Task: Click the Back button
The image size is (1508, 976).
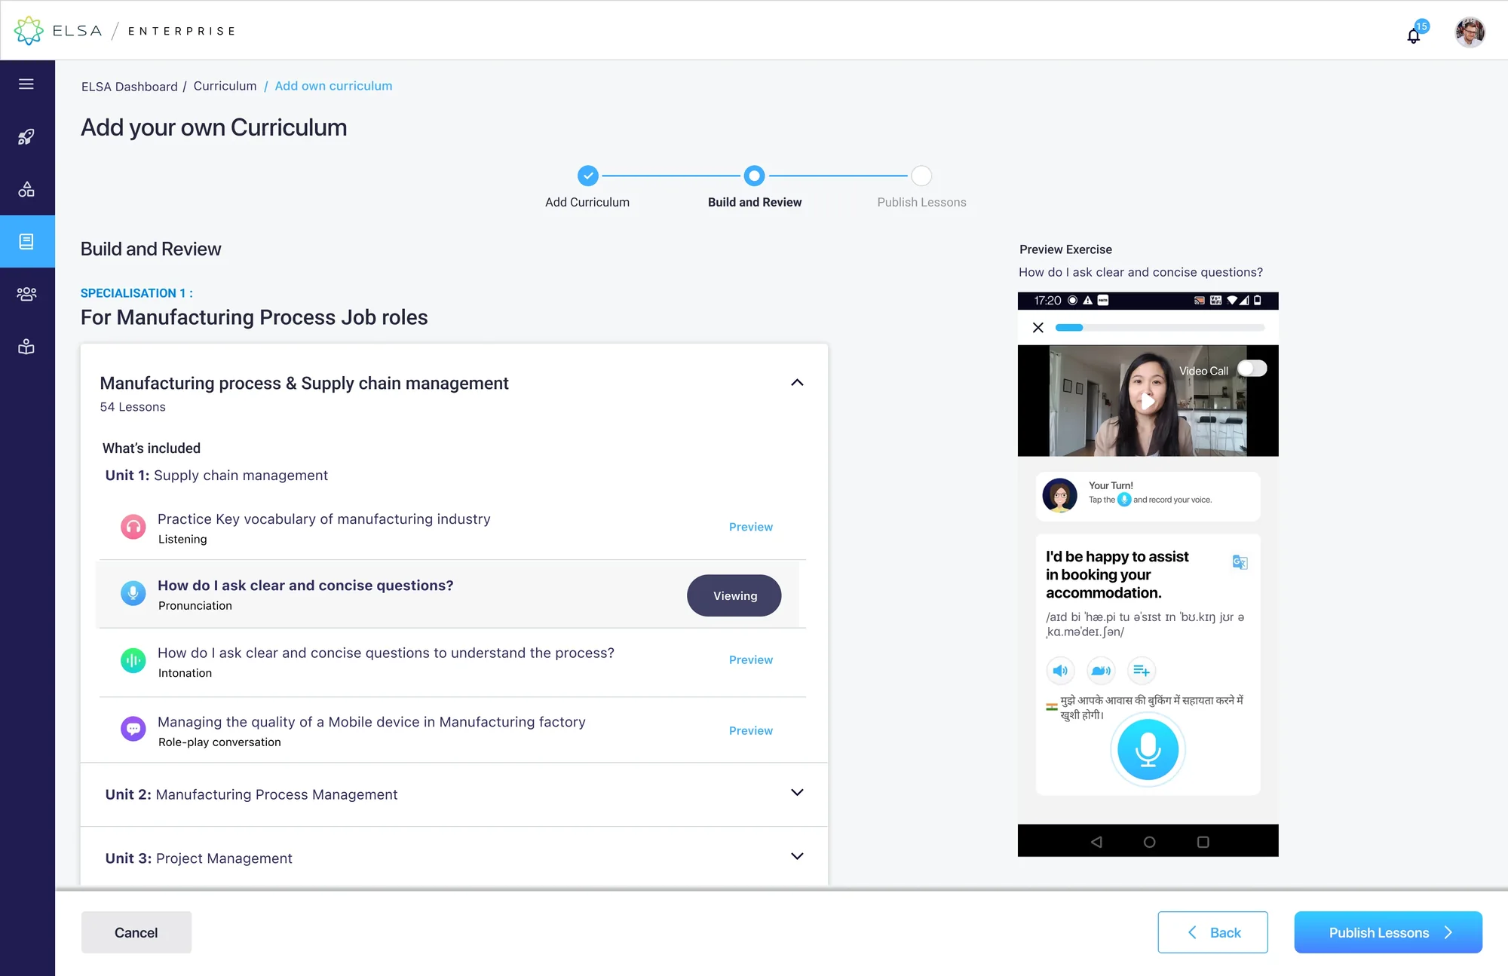Action: pyautogui.click(x=1212, y=932)
